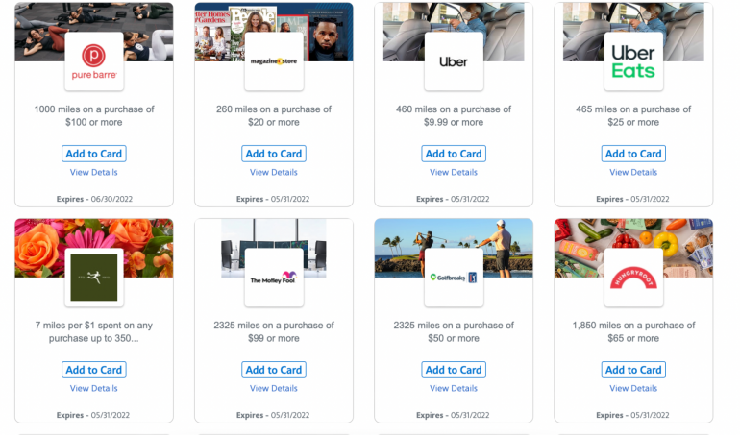
Task: View Details of the Uber offer
Action: click(x=454, y=173)
